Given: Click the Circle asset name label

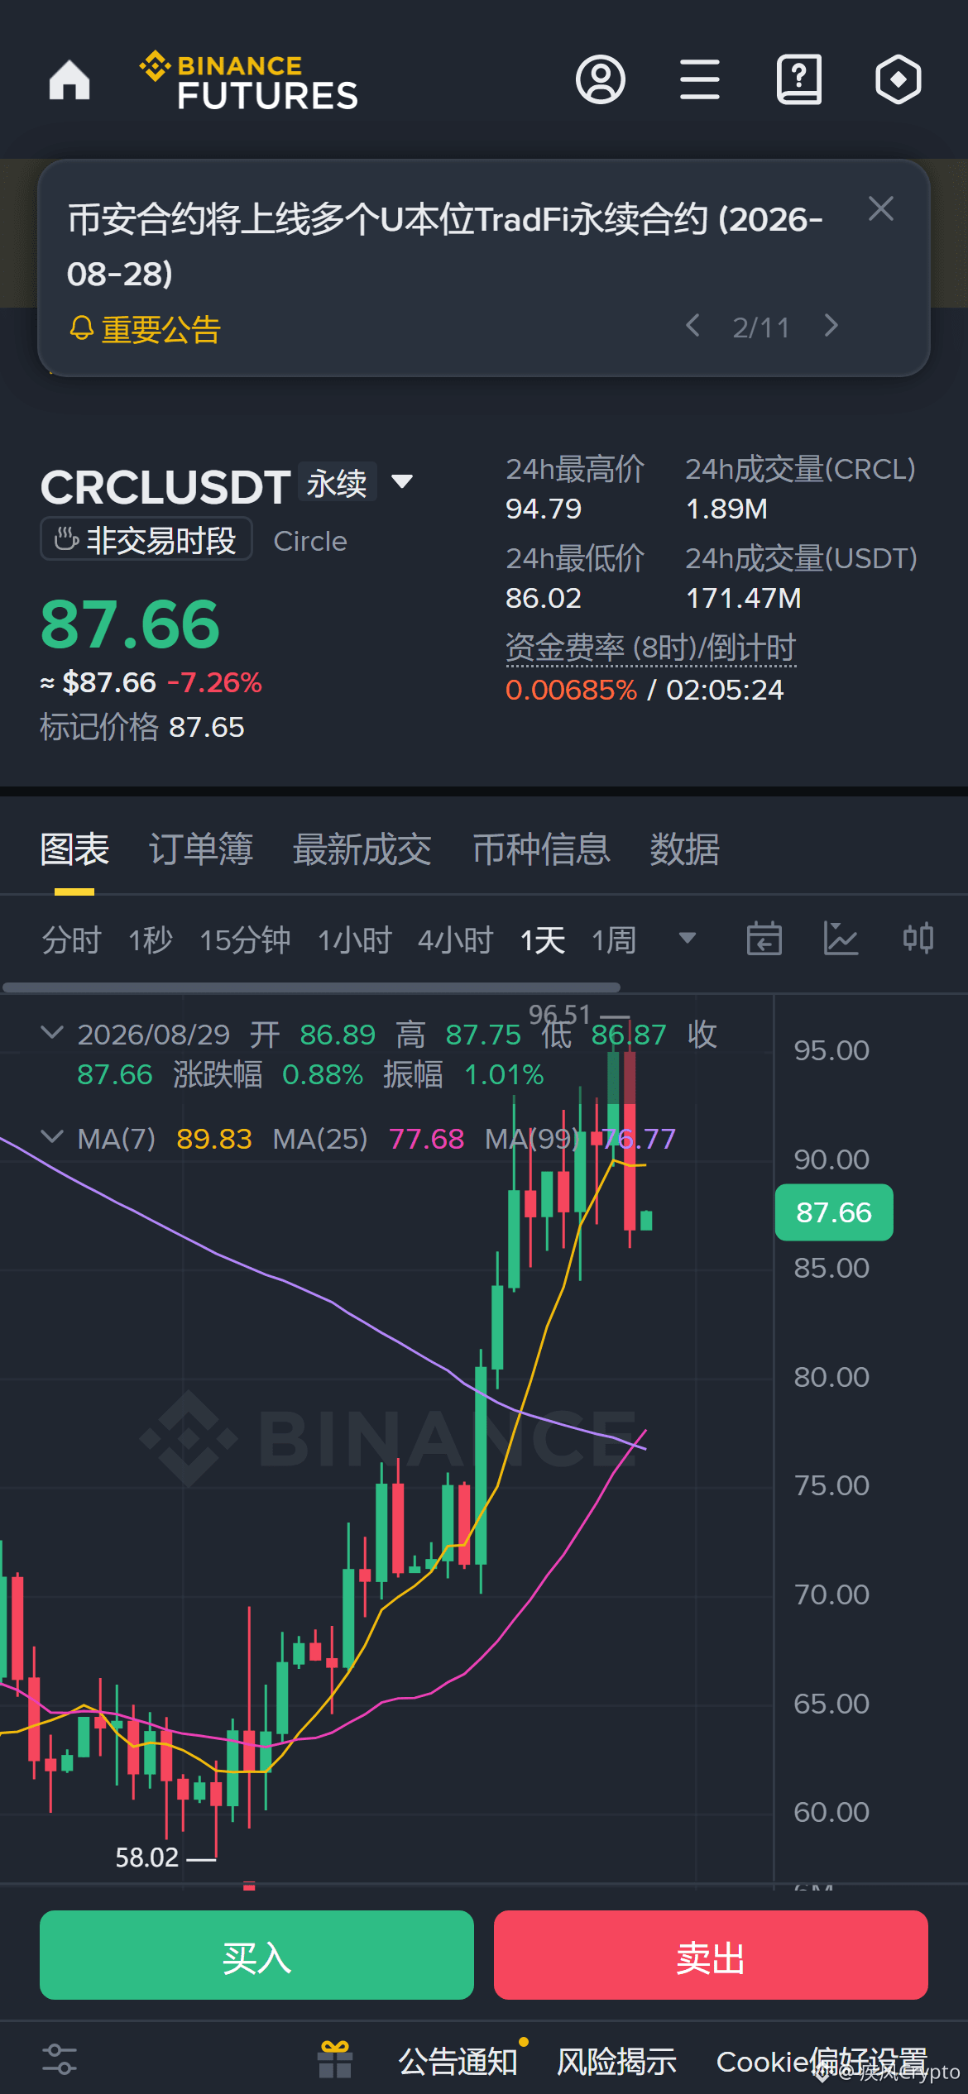Looking at the screenshot, I should point(310,541).
